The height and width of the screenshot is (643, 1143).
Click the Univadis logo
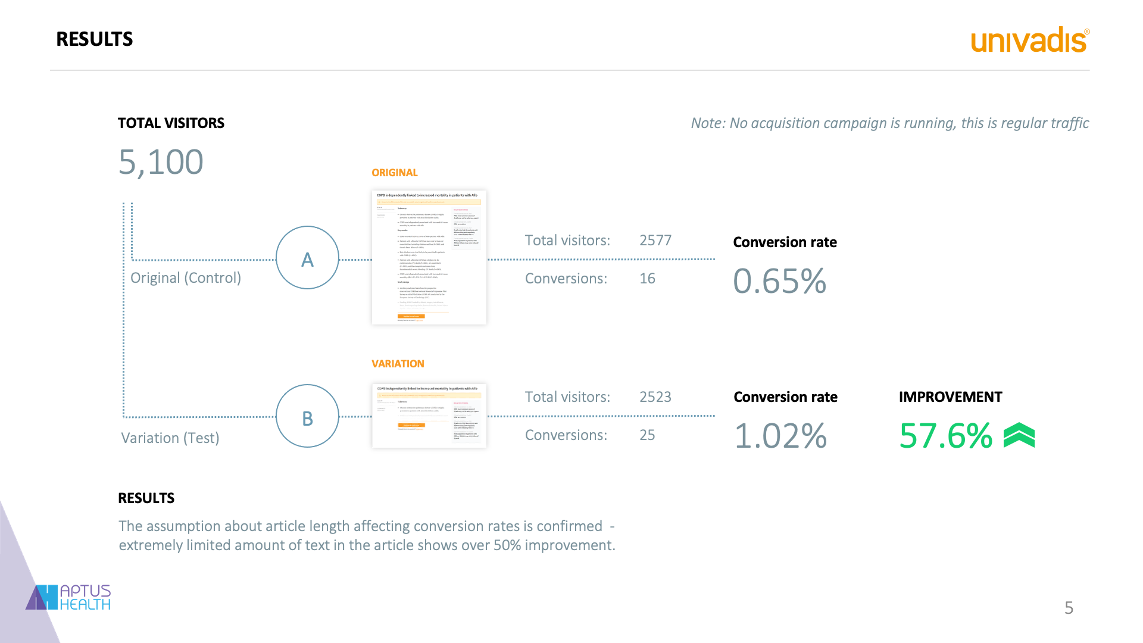(1030, 40)
